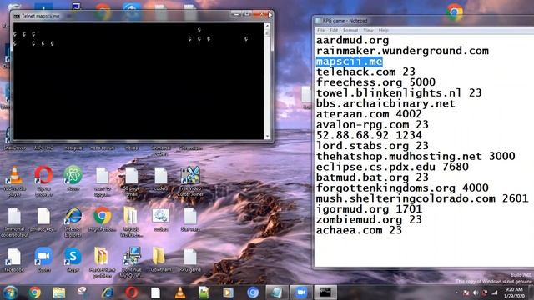Image resolution: width=534 pixels, height=300 pixels.
Task: Click the freechess.org 5000 line
Action: pos(375,82)
